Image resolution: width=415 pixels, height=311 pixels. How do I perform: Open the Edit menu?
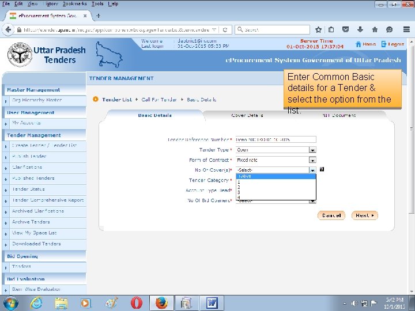click(x=18, y=3)
